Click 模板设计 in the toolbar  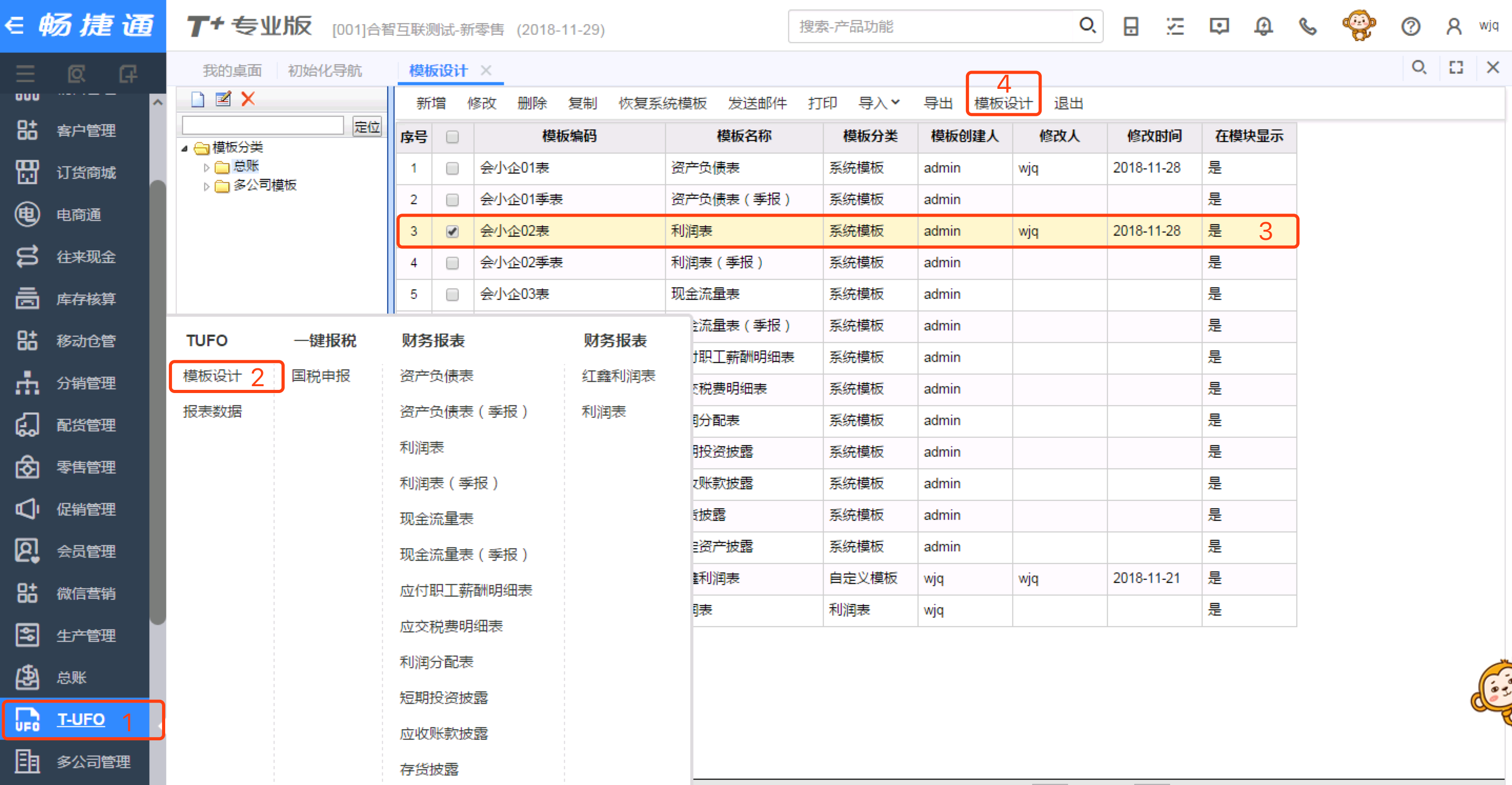pos(1003,103)
